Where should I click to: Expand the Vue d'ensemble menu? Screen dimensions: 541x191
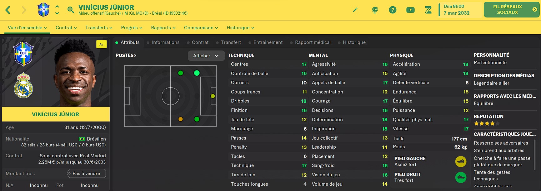[27, 28]
